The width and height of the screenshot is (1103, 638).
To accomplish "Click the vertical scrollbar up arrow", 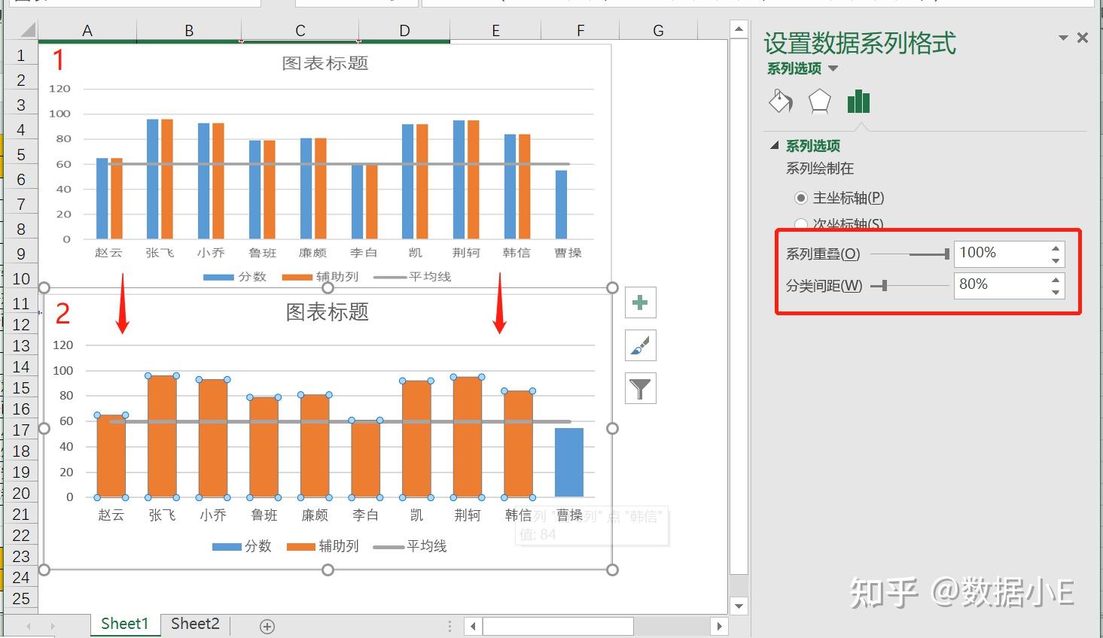I will [739, 30].
